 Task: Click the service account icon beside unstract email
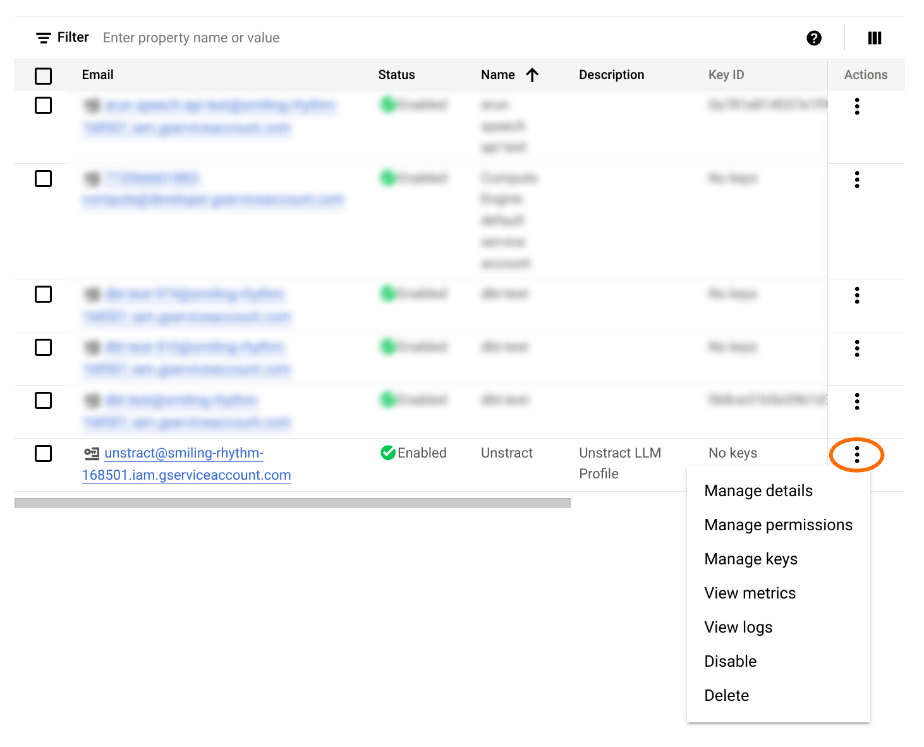tap(92, 453)
